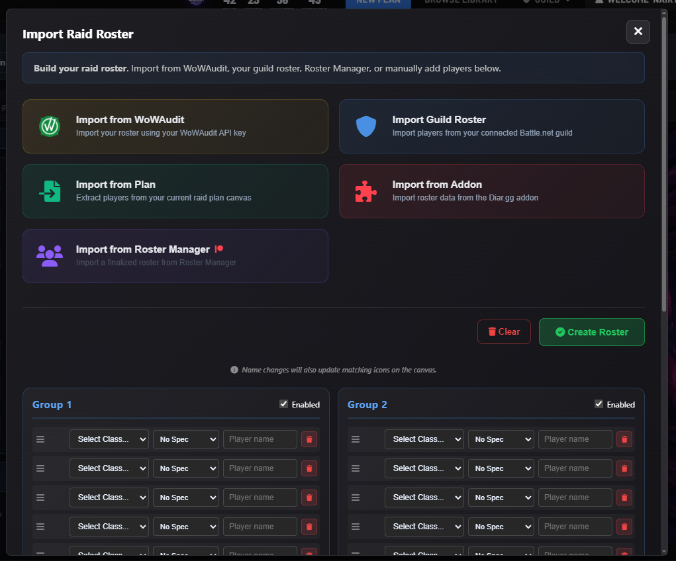Clear the roster with the Clear button
This screenshot has width=676, height=561.
(504, 332)
